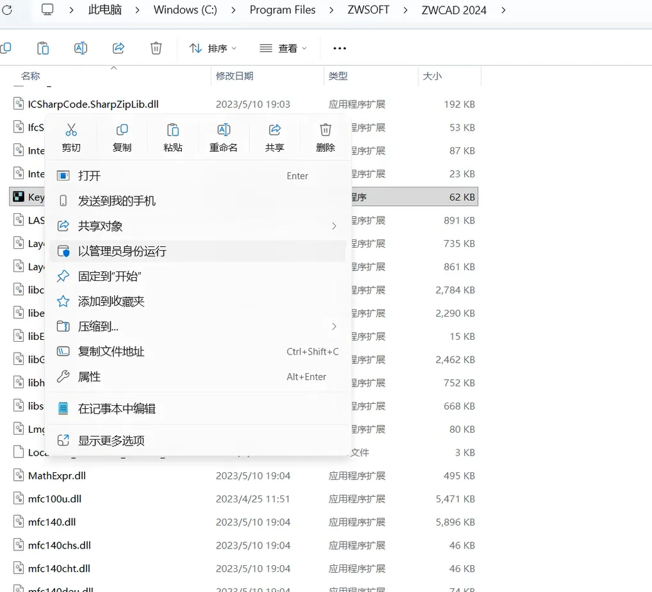
Task: Expand chevron after Windows (C:) breadcrumb
Action: tap(233, 10)
